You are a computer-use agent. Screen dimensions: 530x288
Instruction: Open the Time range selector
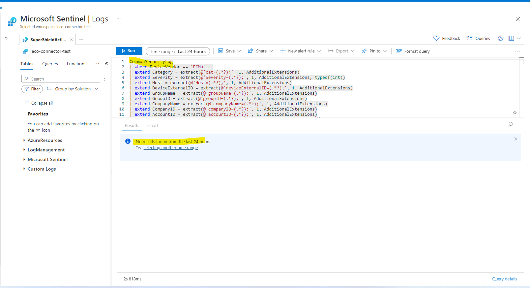pyautogui.click(x=178, y=51)
